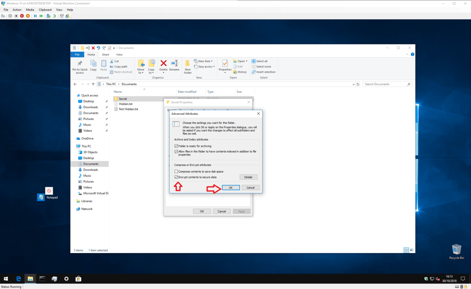471x289 pixels.
Task: Click Select all in the ribbon
Action: [260, 61]
